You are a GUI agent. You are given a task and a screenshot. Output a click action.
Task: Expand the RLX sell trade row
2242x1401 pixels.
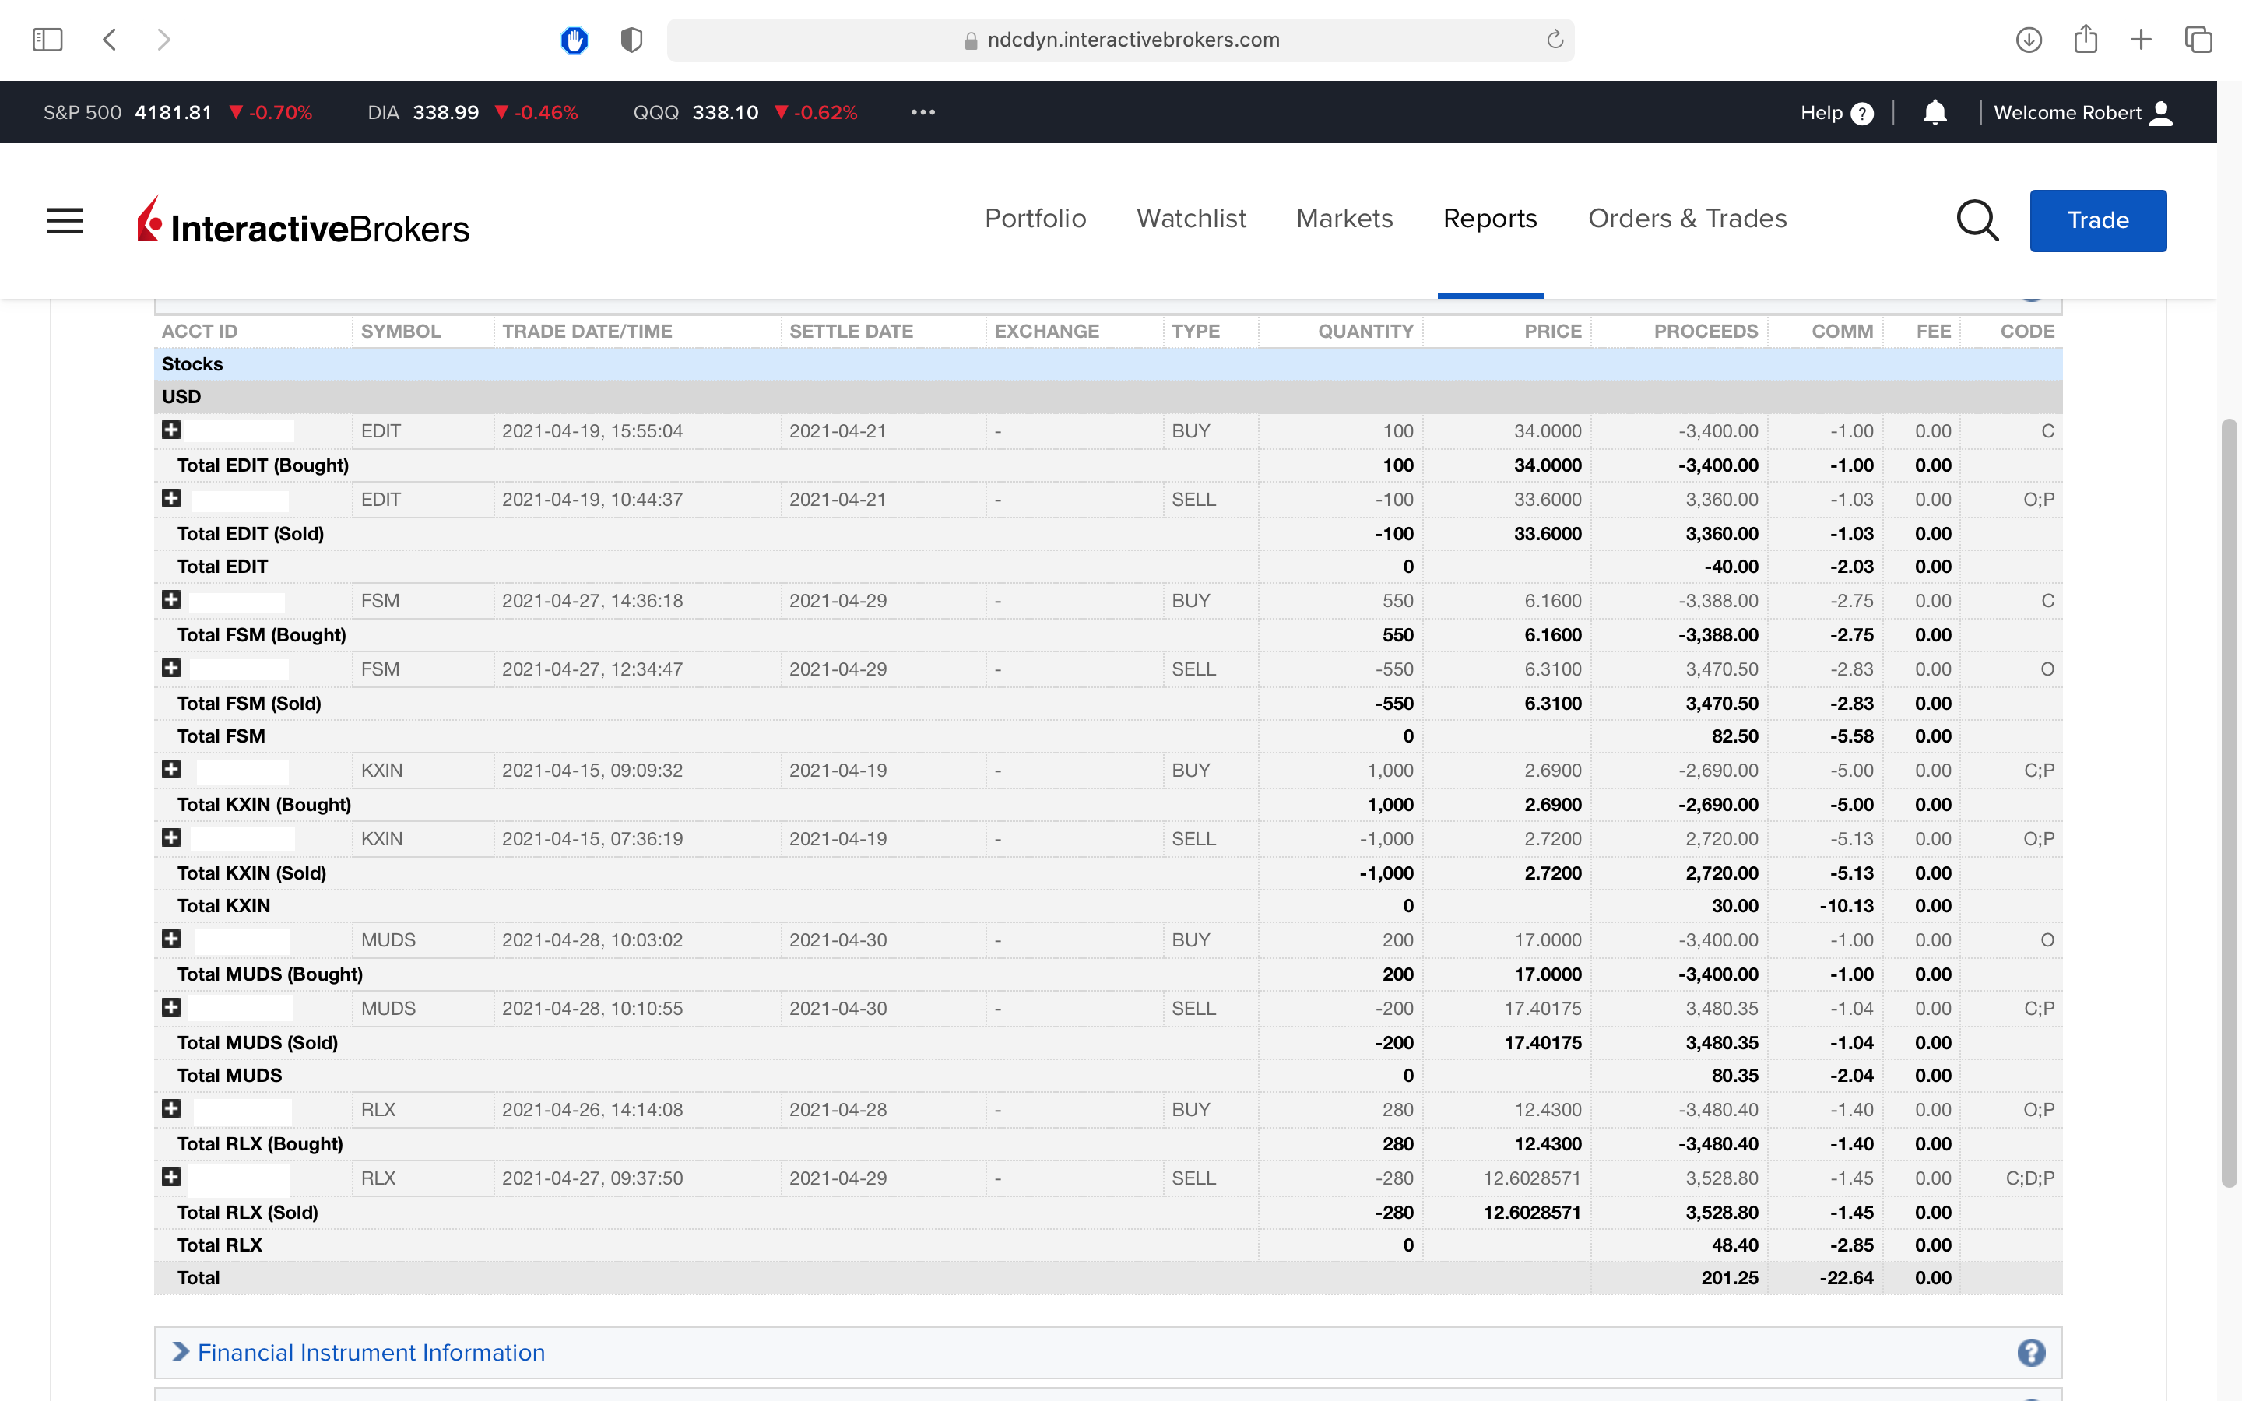click(171, 1177)
